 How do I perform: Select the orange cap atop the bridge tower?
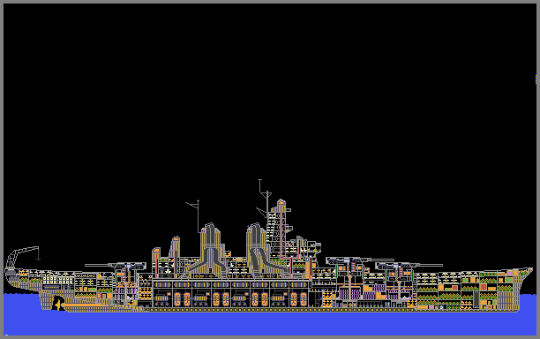pos(281,202)
